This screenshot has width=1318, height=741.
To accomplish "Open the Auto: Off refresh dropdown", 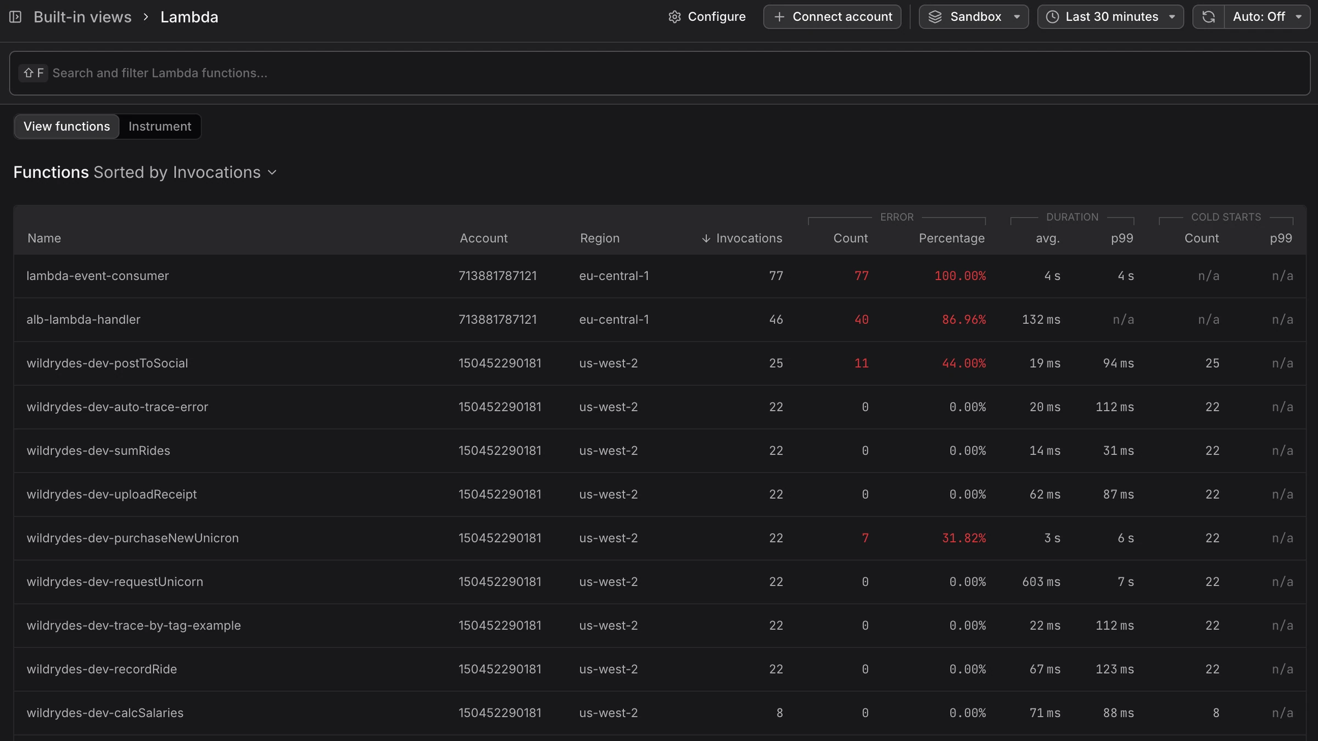I will (1267, 17).
